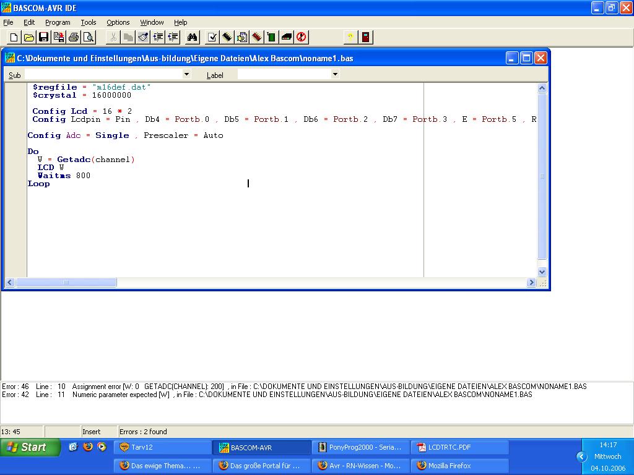Select Error 46 Assignment error line

pos(294,387)
